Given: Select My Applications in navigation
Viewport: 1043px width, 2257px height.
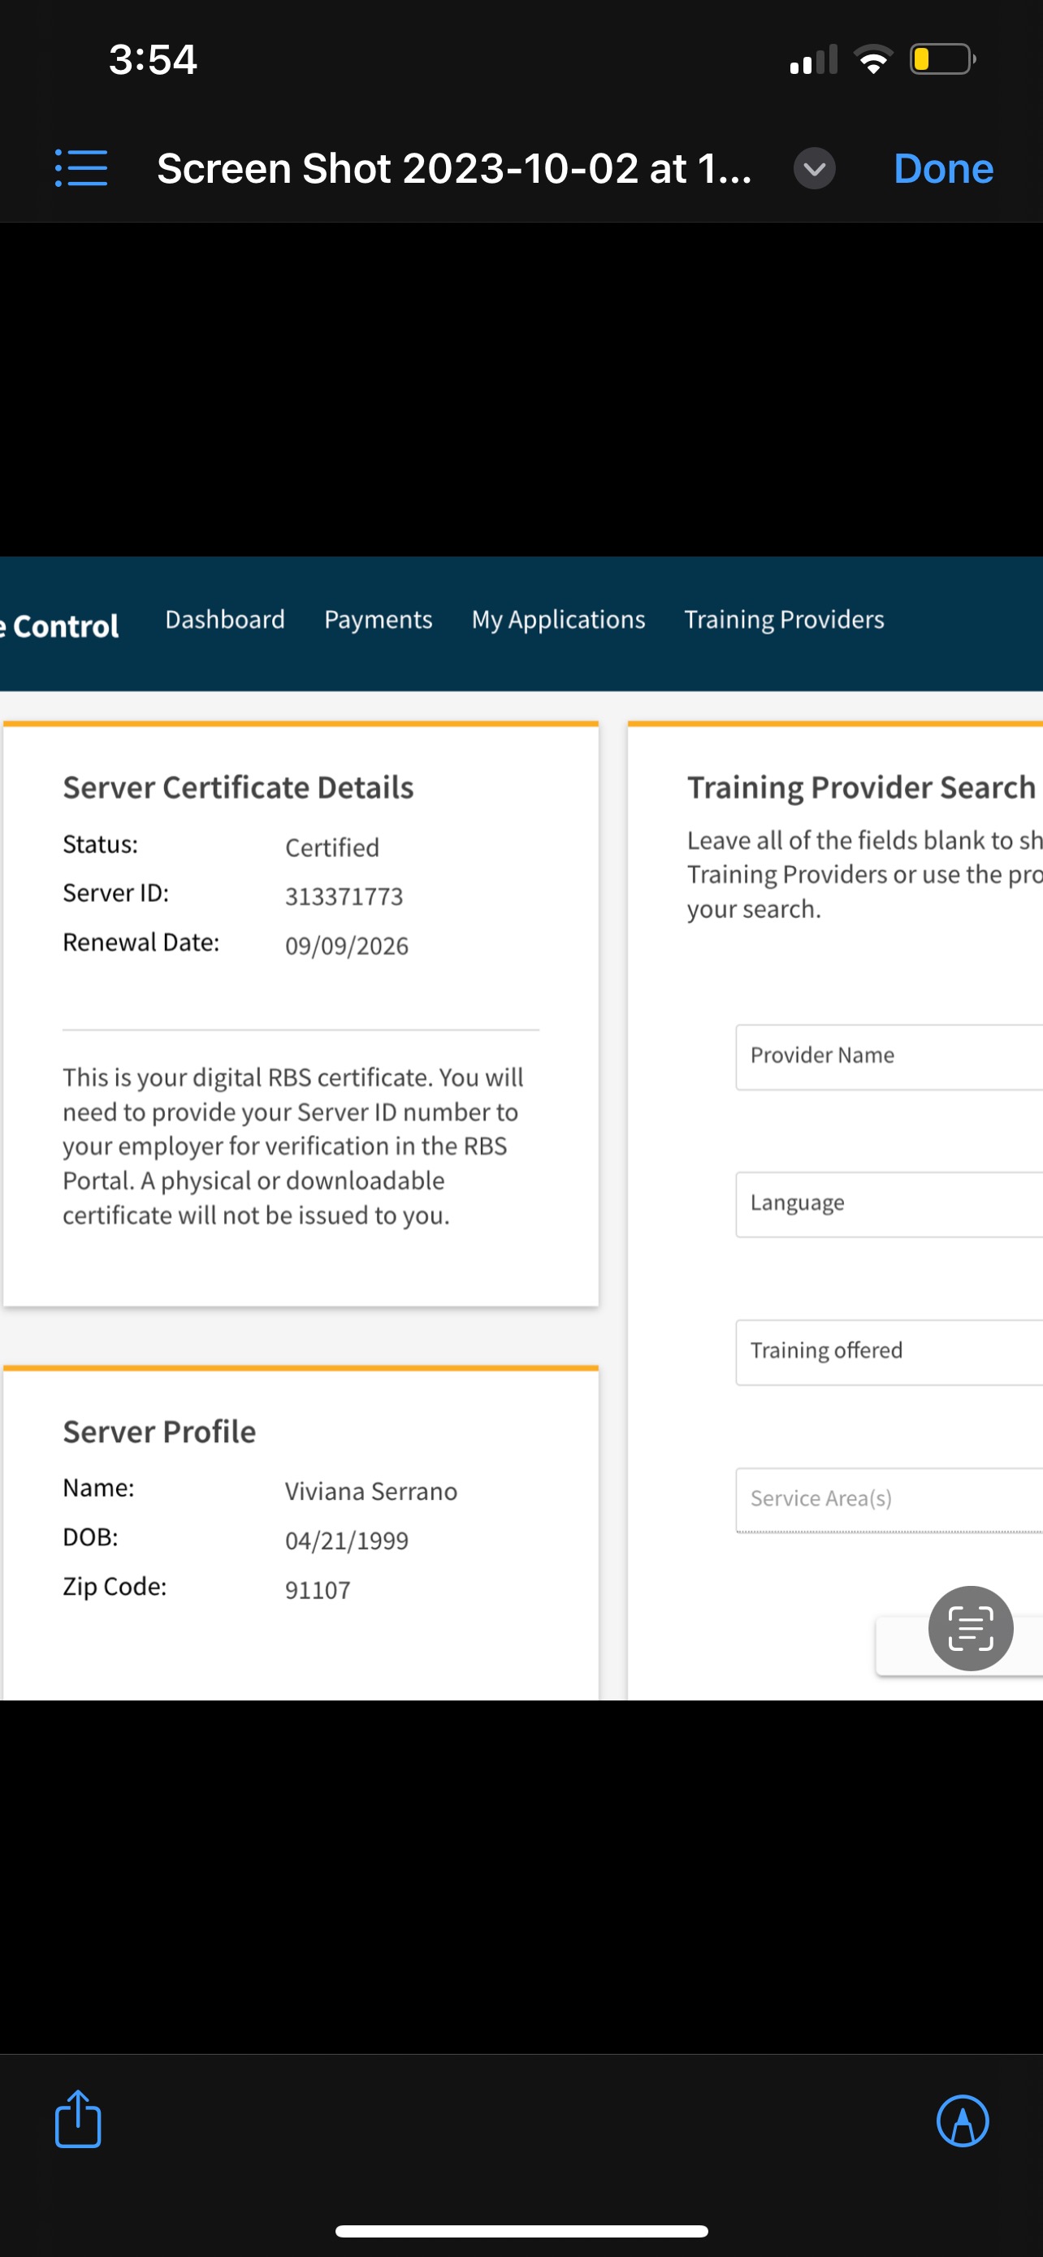Looking at the screenshot, I should [x=558, y=619].
